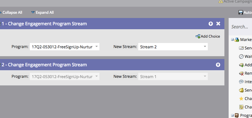Screen dimensions: 252x118
Task: Select the star Change Score icon
Action: [241, 99]
